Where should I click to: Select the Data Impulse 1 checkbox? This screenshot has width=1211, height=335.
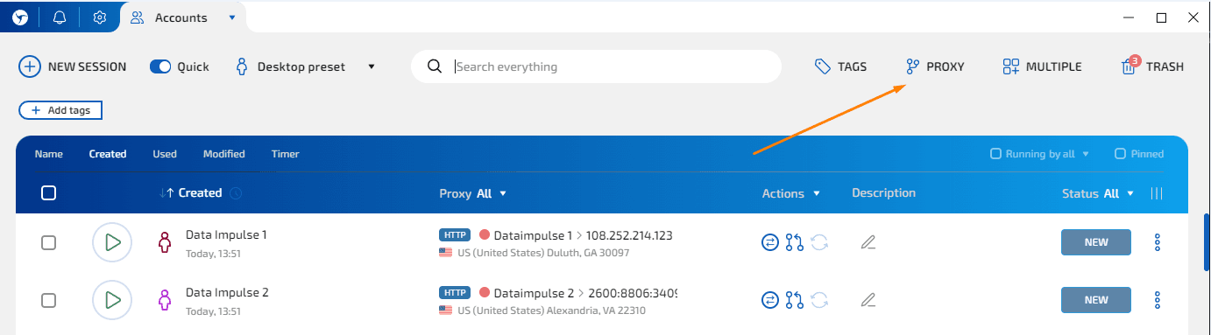coord(49,242)
